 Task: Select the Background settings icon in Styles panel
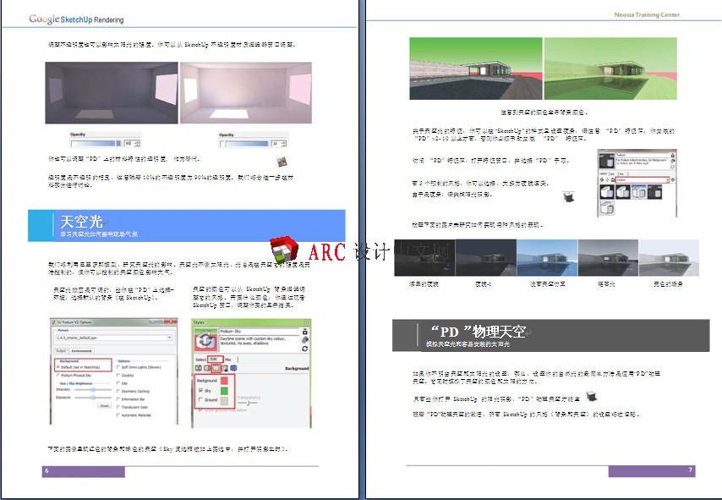216,368
